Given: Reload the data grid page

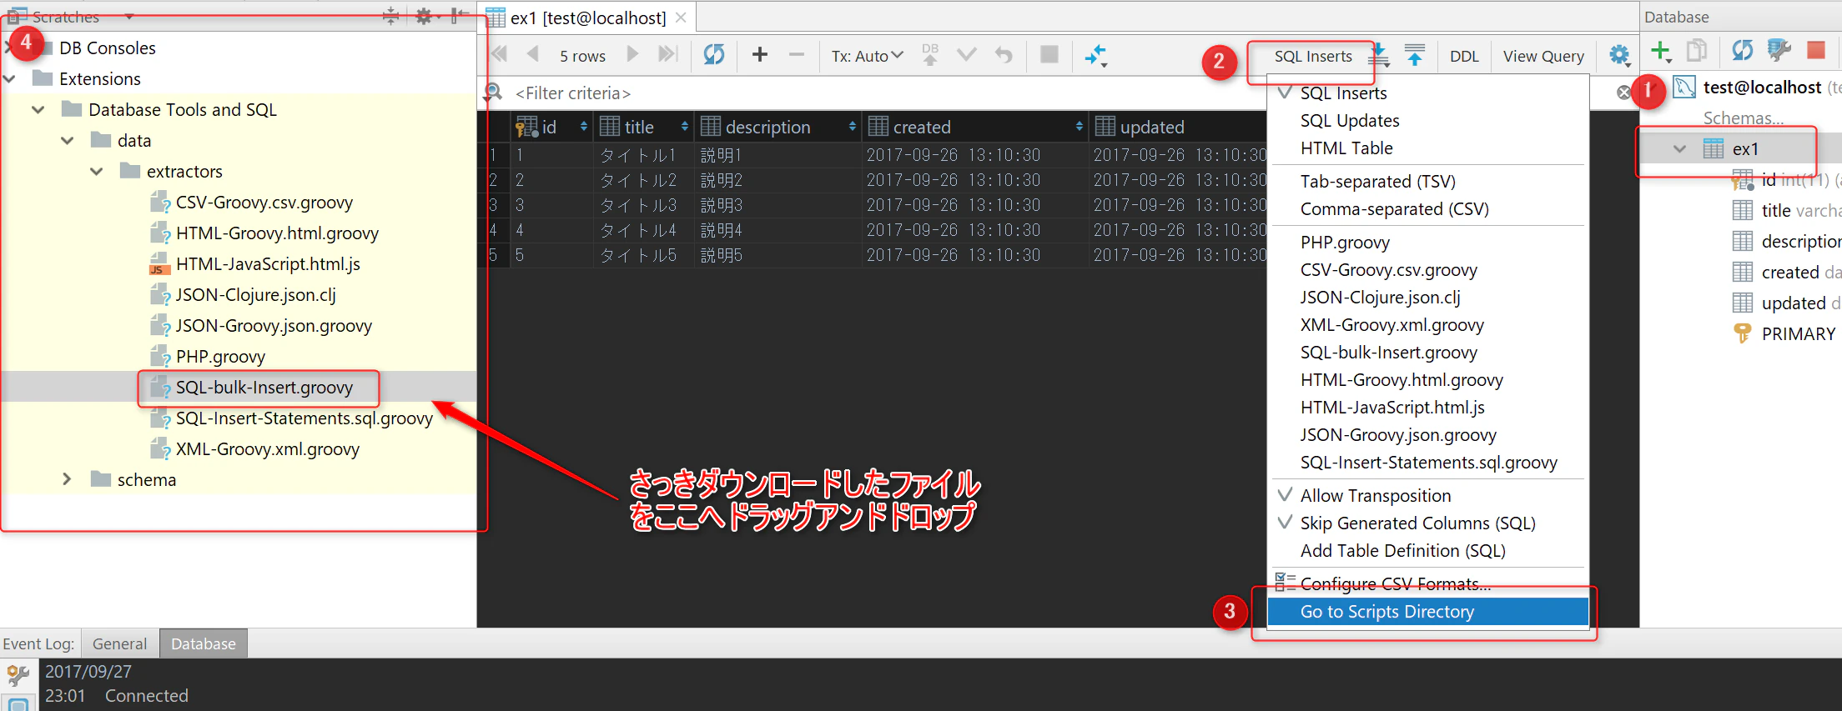Looking at the screenshot, I should [x=714, y=55].
